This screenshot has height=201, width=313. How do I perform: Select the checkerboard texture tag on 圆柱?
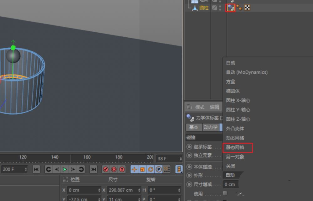(247, 8)
